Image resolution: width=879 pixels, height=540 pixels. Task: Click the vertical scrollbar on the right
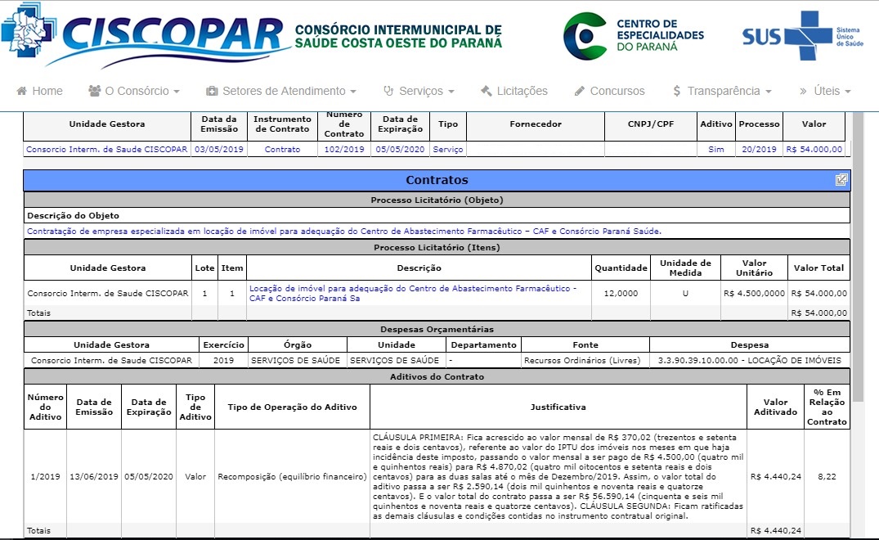coord(858,257)
